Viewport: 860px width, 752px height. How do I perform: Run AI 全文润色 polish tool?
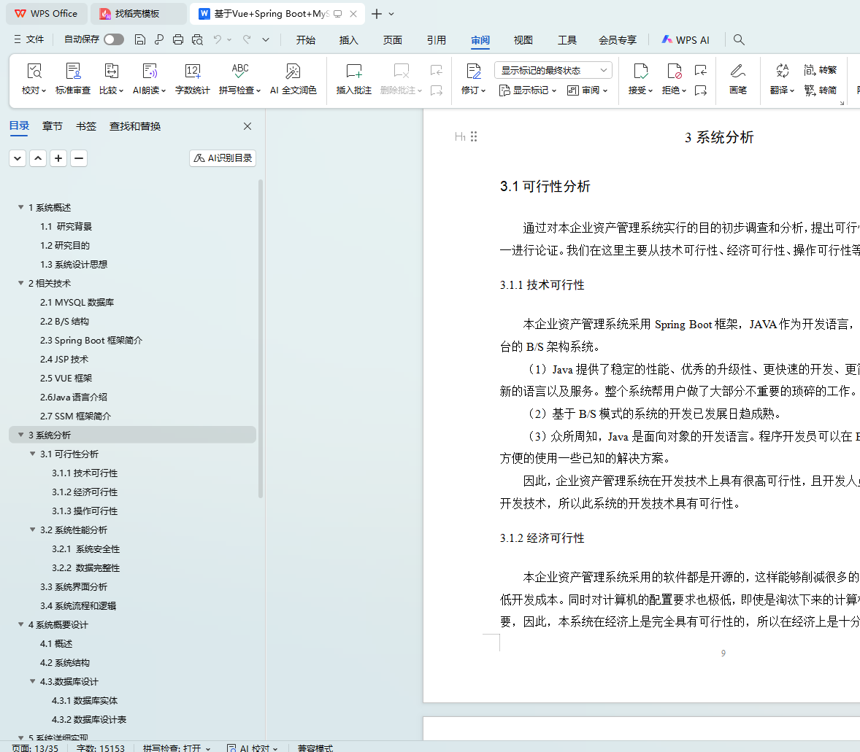pos(293,71)
